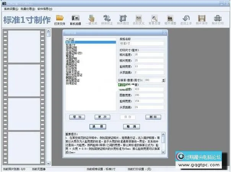Screen dimensions: 231x172
Task: Click the film strip scrollbar down arrow
Action: [48, 163]
